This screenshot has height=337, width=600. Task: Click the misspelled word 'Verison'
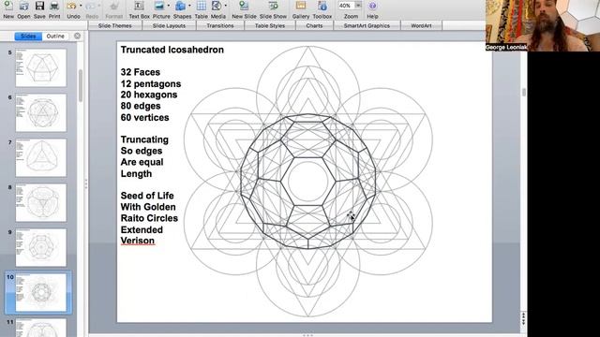point(138,241)
